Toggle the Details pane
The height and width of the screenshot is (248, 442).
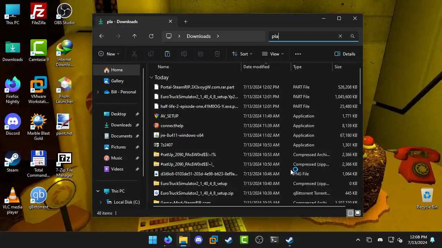click(x=345, y=54)
